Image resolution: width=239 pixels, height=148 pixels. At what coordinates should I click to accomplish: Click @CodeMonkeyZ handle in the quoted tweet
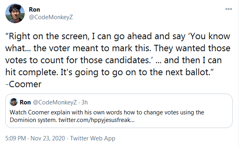click(55, 102)
